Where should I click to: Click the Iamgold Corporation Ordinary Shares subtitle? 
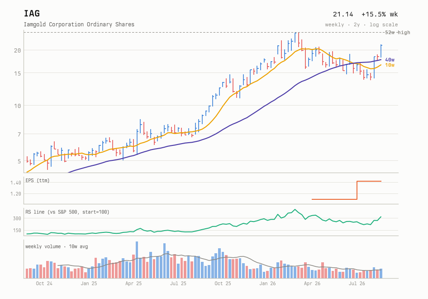coord(79,24)
